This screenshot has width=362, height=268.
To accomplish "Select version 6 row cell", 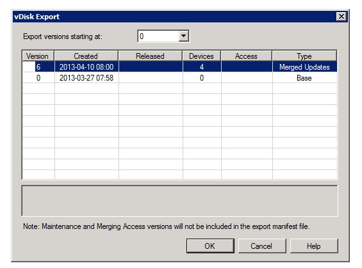I will click(38, 67).
